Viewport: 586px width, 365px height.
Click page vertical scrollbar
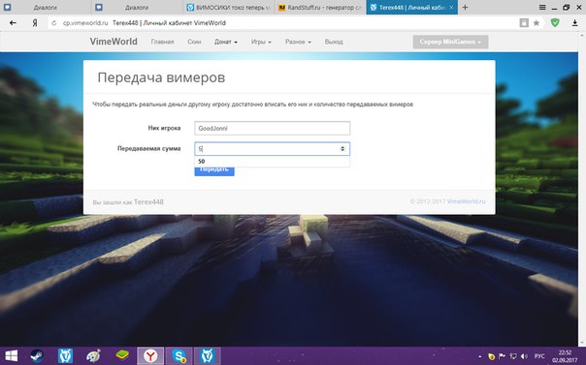(582, 190)
